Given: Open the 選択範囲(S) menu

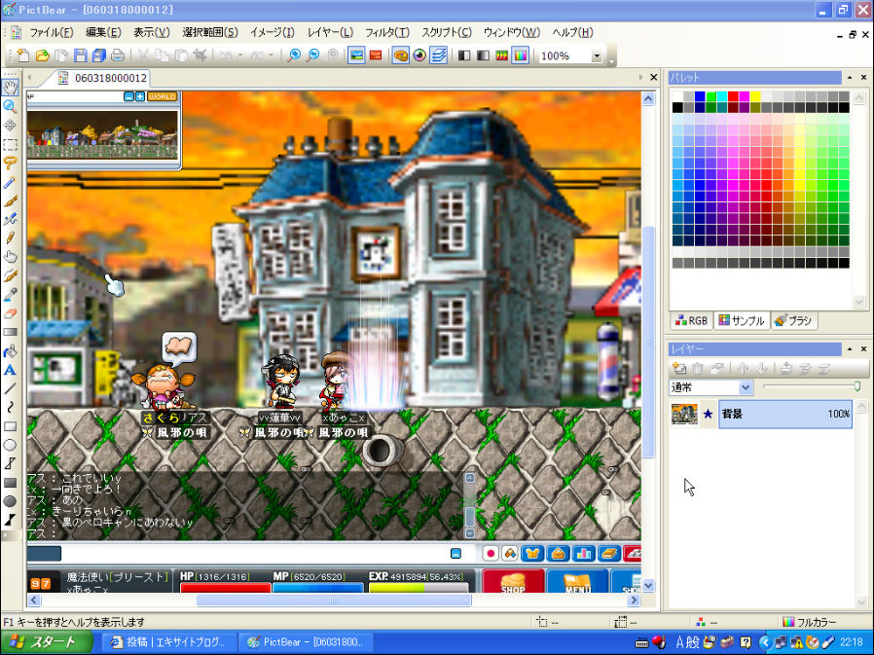Looking at the screenshot, I should click(210, 32).
